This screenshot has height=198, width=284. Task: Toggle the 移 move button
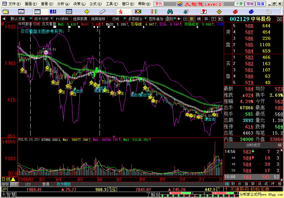click(206, 19)
